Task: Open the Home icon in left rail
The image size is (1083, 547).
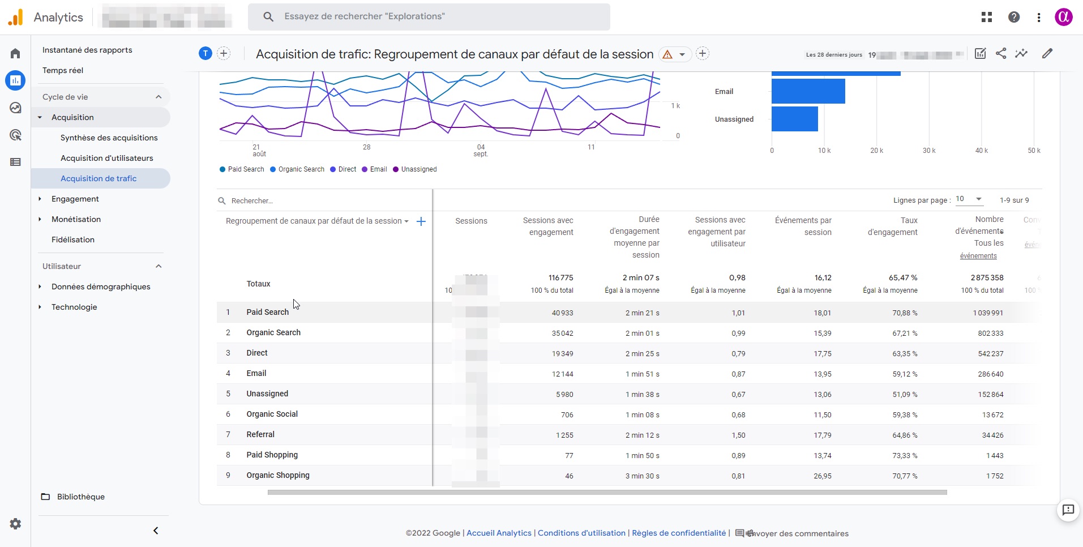Action: click(x=15, y=53)
